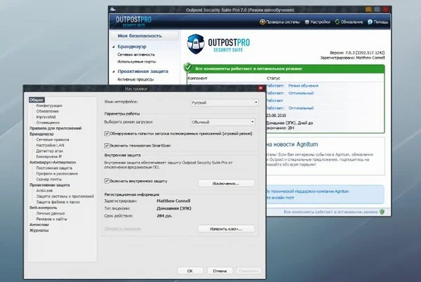Click the Режим обучения status link
This screenshot has width=421, height=282.
click(303, 86)
